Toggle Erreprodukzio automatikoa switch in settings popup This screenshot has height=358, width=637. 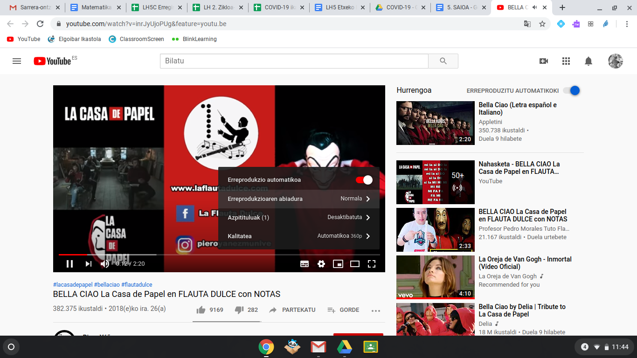364,180
